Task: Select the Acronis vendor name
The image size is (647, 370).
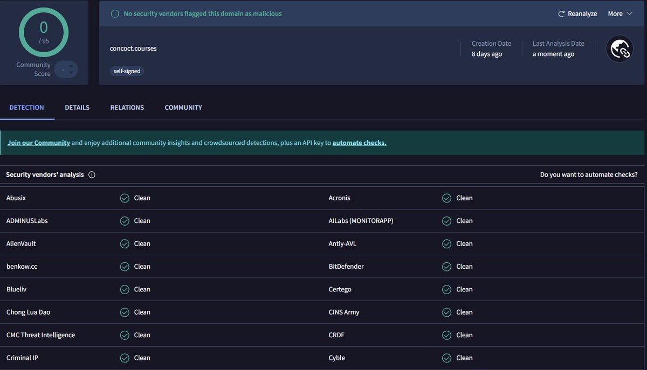Action: [340, 198]
